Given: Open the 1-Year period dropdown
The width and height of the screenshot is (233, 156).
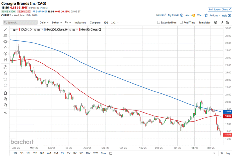Looking at the screenshot, I should pyautogui.click(x=57, y=22).
